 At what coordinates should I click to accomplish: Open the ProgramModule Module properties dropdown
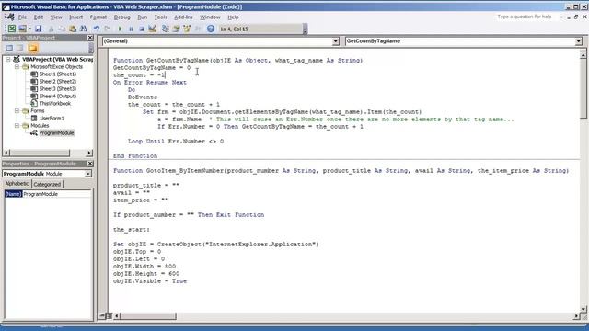[x=87, y=174]
